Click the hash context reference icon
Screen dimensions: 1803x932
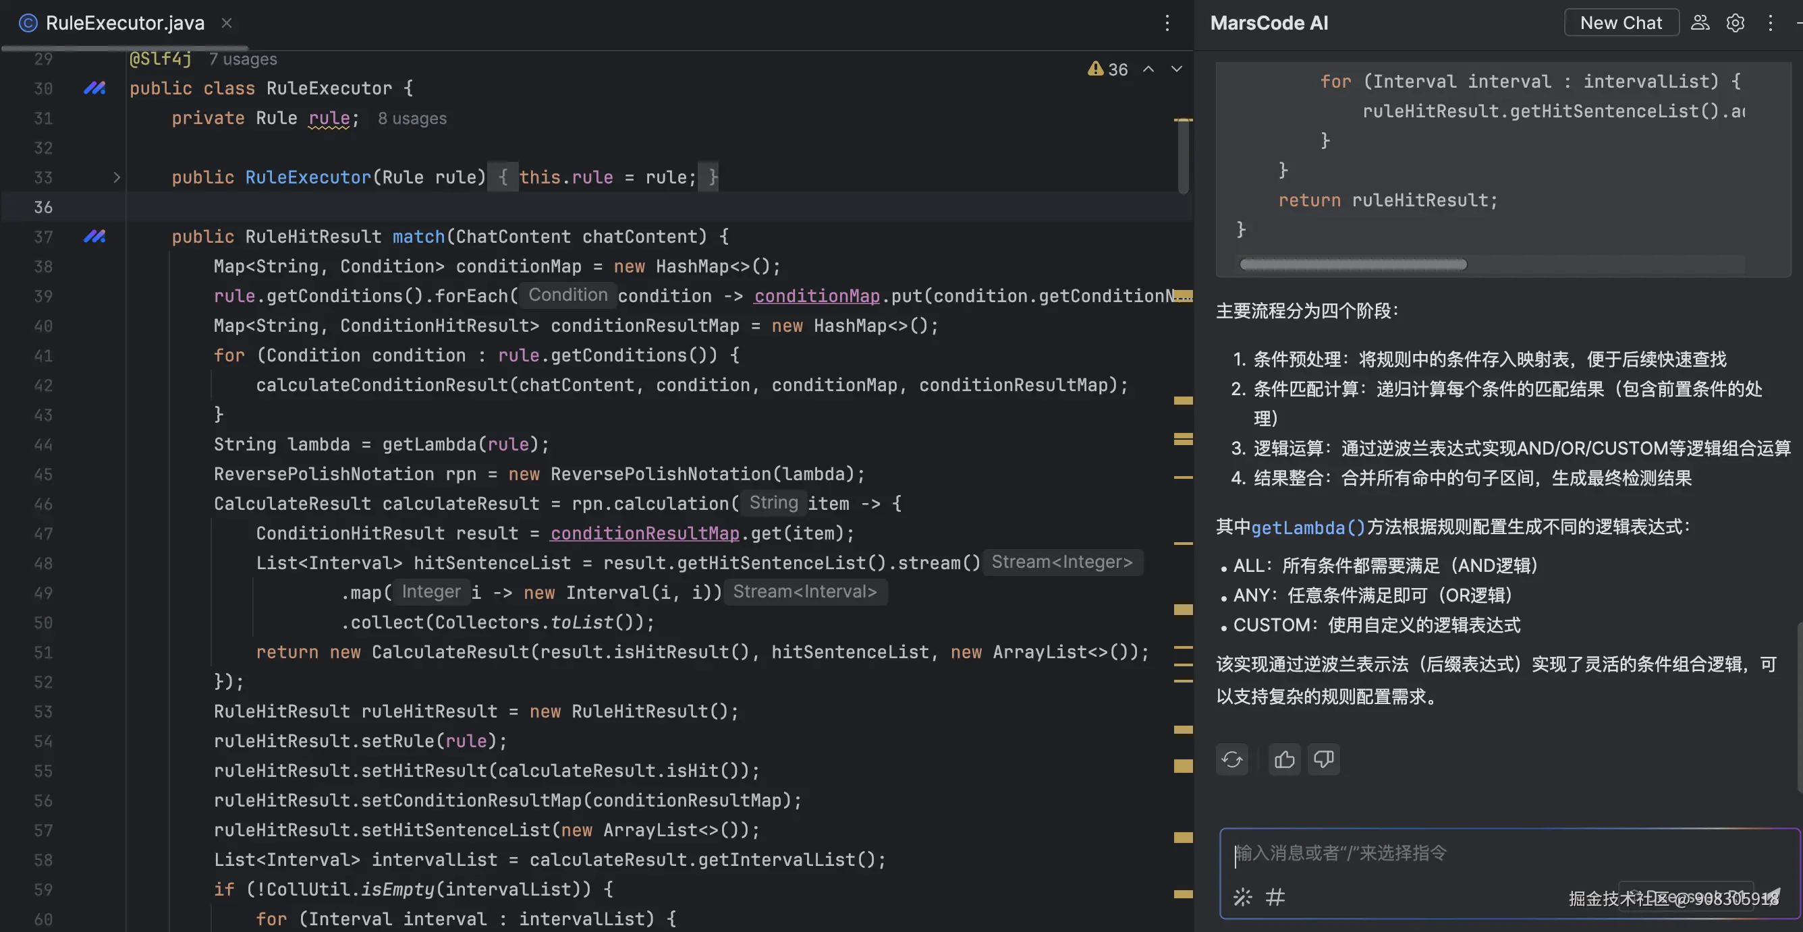tap(1275, 897)
